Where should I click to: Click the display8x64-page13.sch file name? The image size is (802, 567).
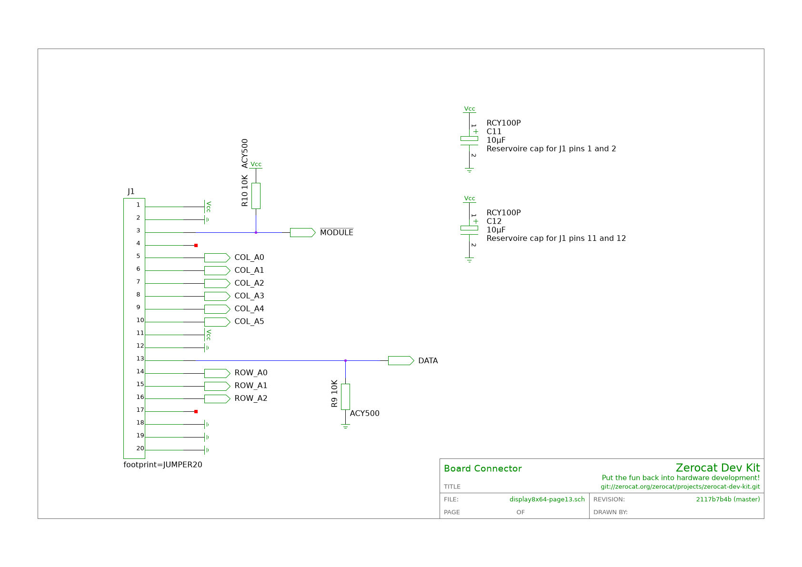point(547,499)
